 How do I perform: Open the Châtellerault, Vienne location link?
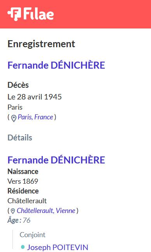point(46,211)
